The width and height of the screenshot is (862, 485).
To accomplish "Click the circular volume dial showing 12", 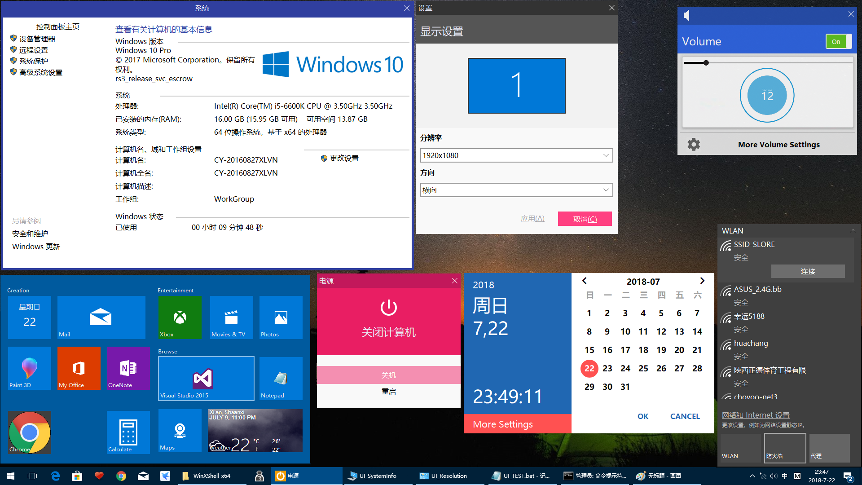I will coord(767,95).
